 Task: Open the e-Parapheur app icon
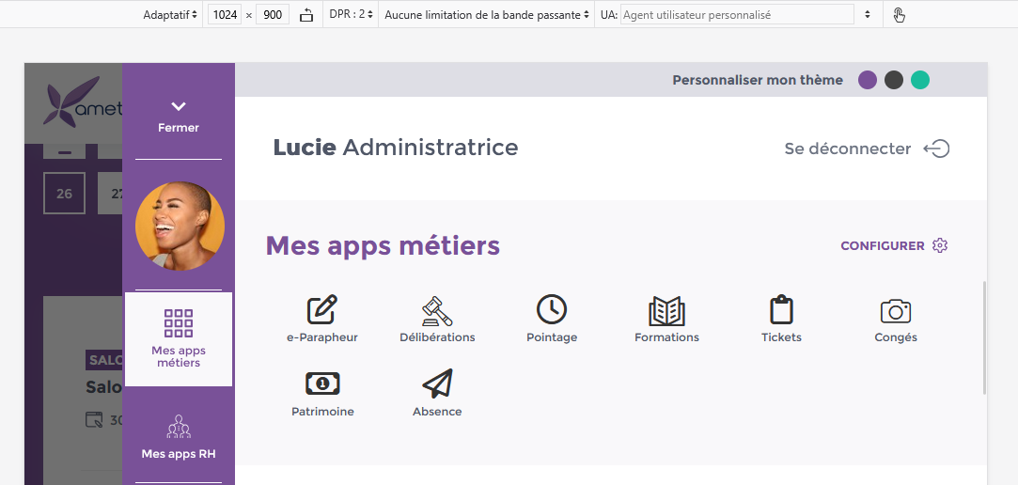[x=322, y=310]
